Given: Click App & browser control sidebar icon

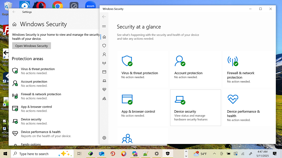Looking at the screenshot, I should [x=104, y=72].
